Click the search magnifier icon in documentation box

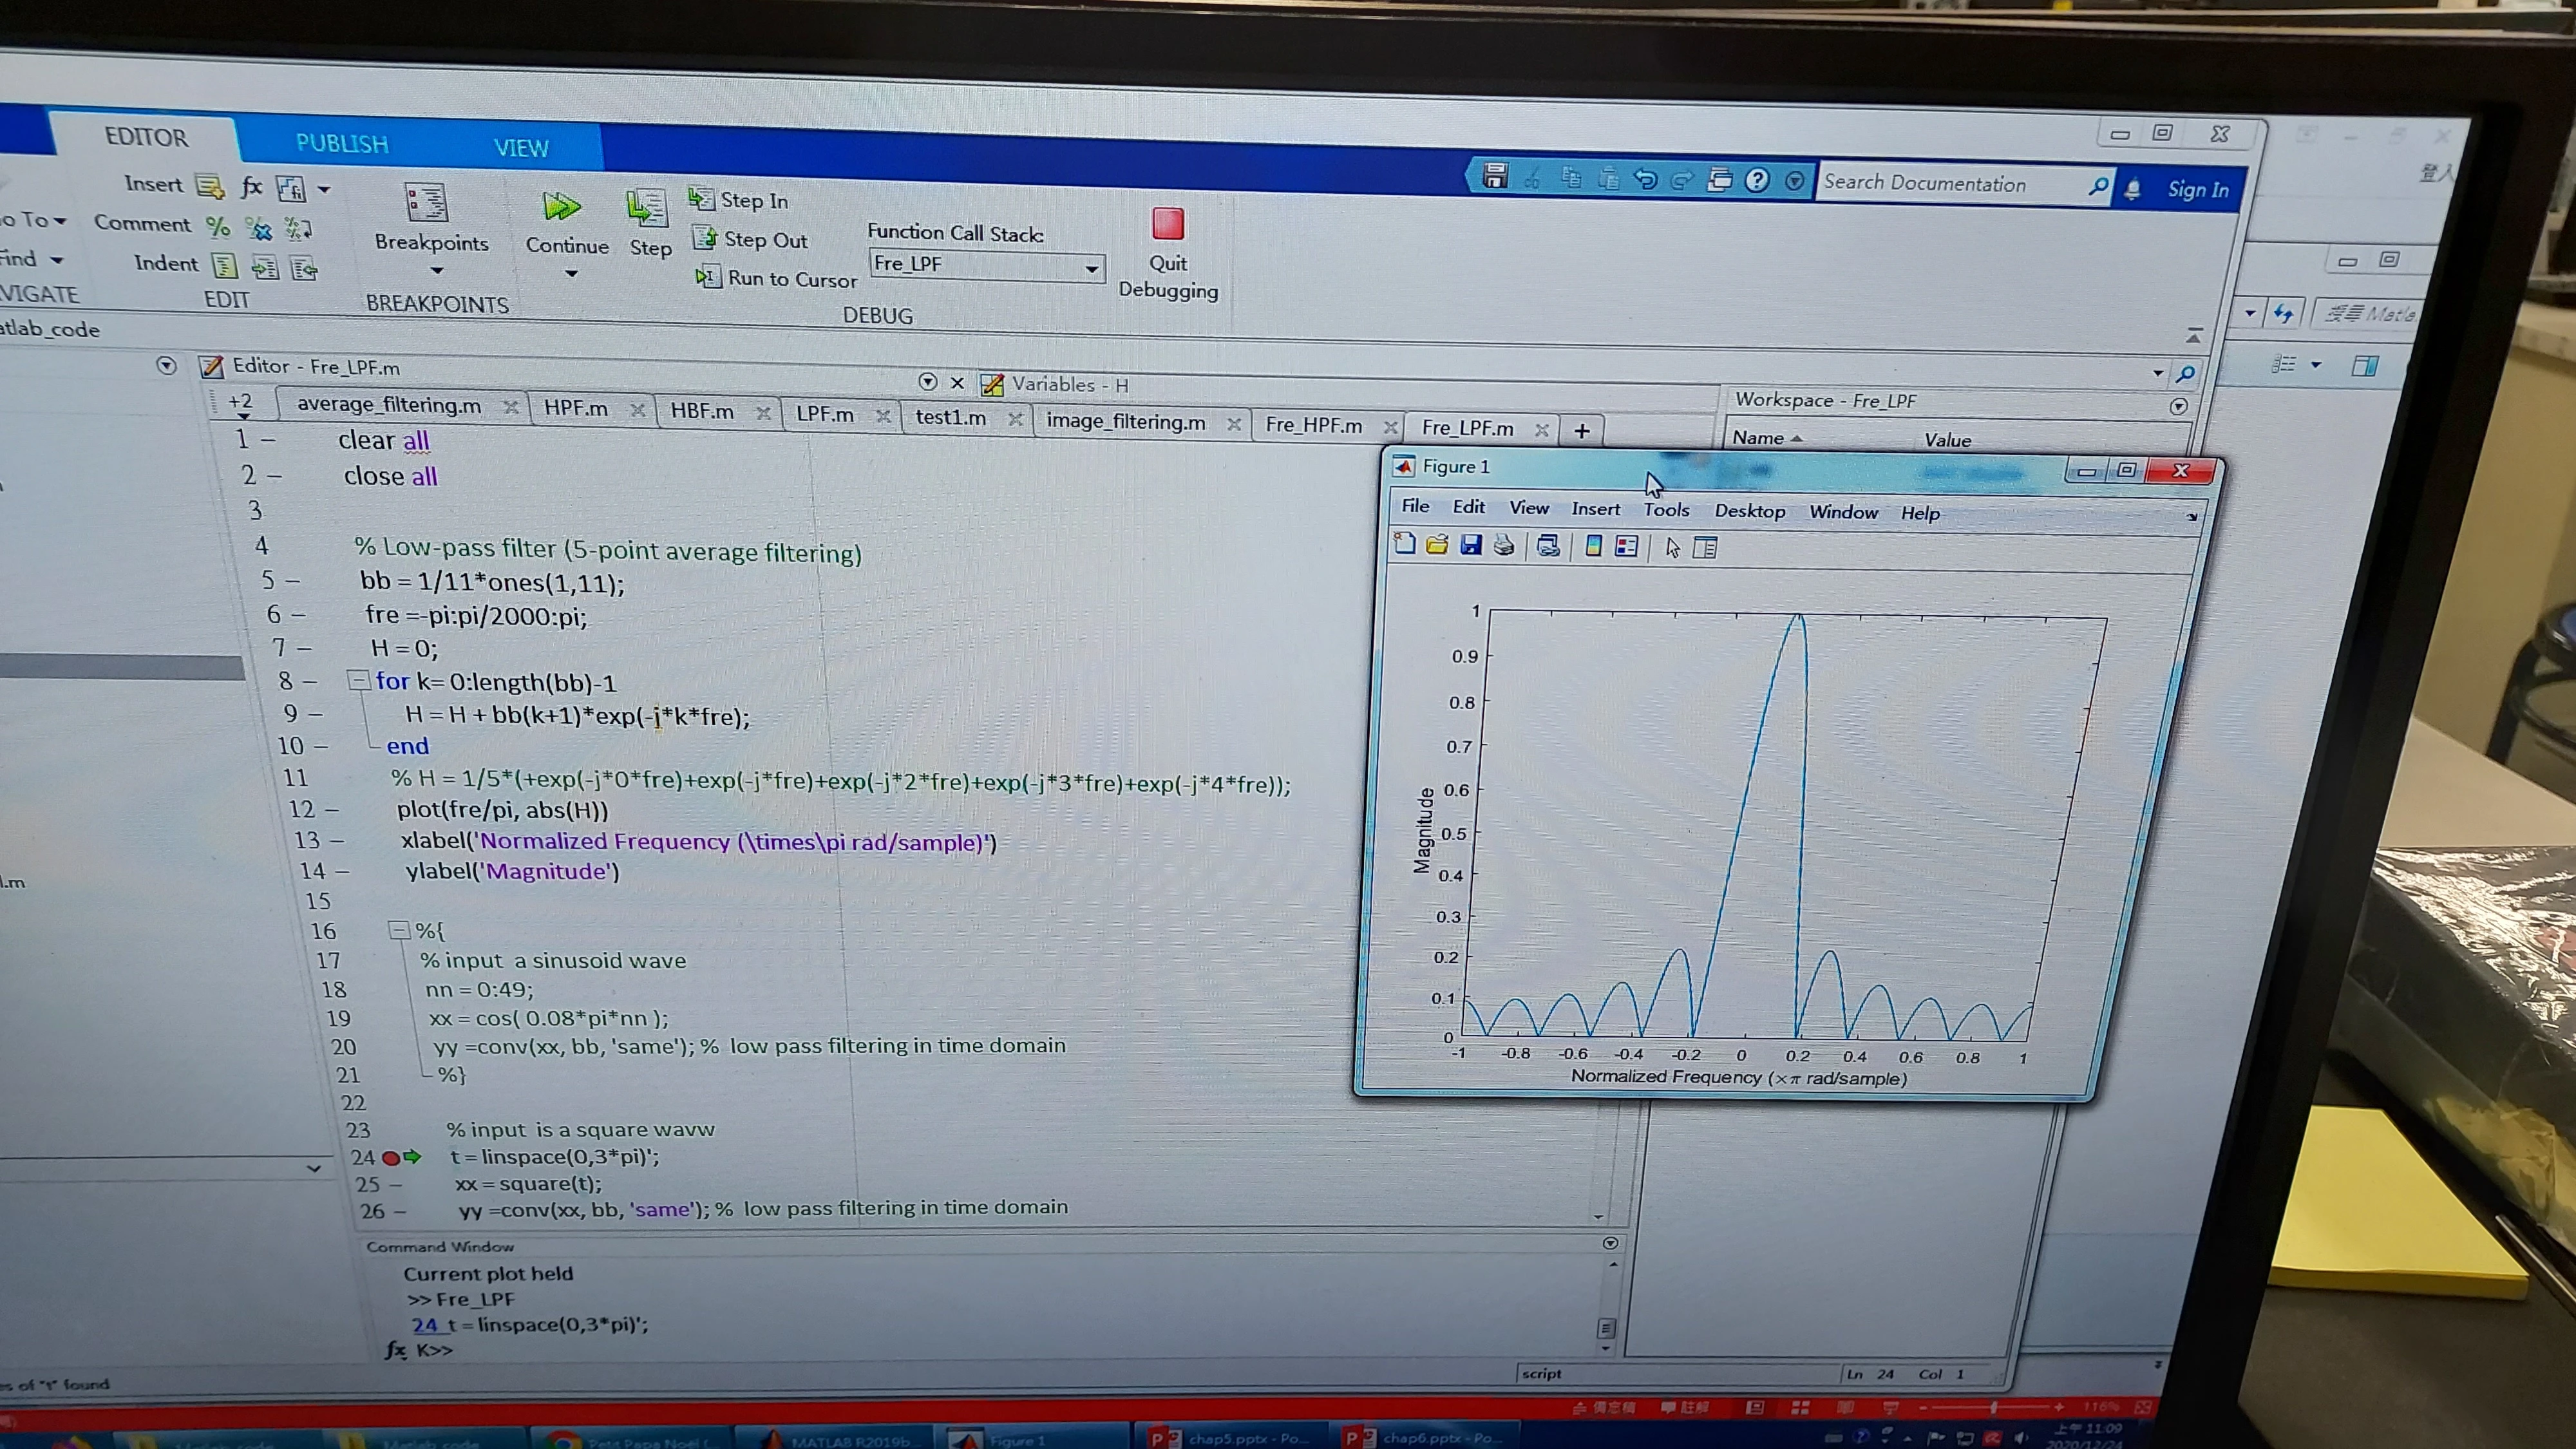[x=2098, y=186]
